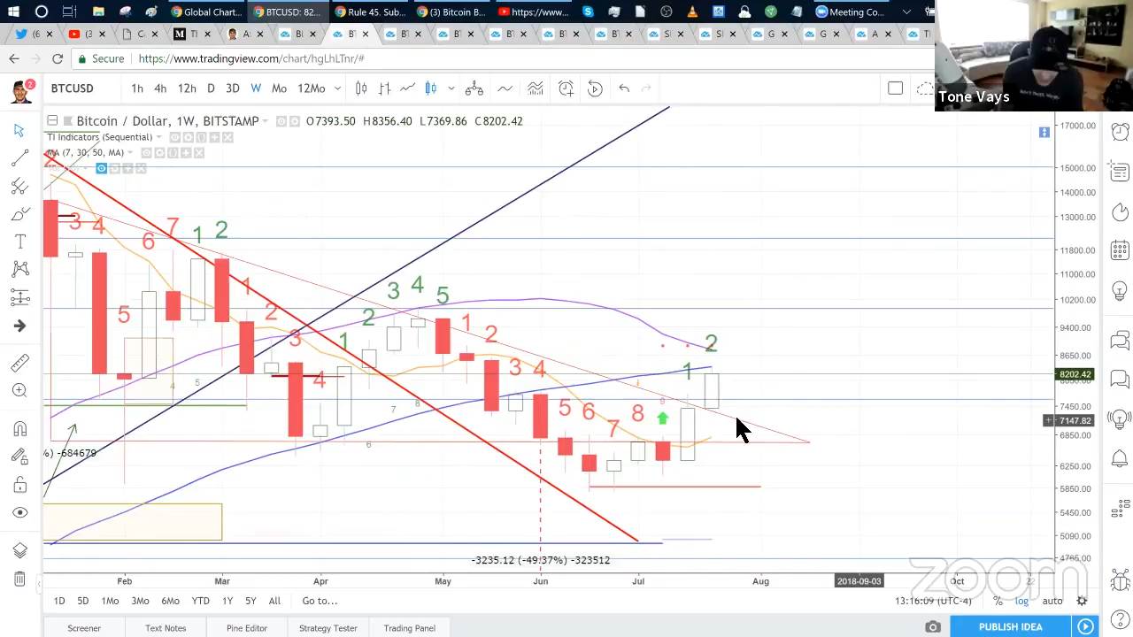Open the user profile avatar
This screenshot has height=637, width=1133.
(x=21, y=89)
